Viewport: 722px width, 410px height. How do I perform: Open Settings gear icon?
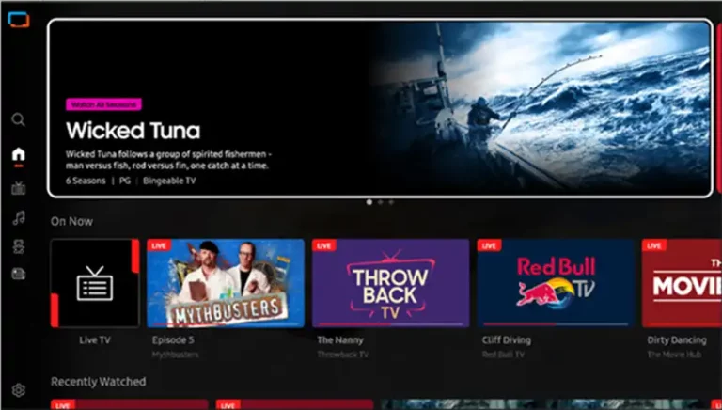pyautogui.click(x=19, y=390)
